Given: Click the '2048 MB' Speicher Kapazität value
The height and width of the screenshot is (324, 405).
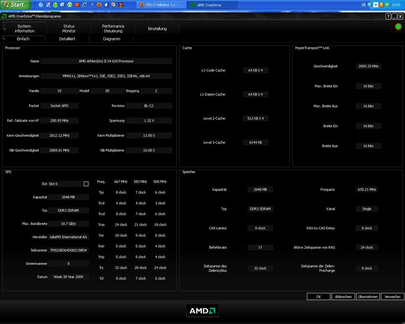Looking at the screenshot, I should click(260, 189).
